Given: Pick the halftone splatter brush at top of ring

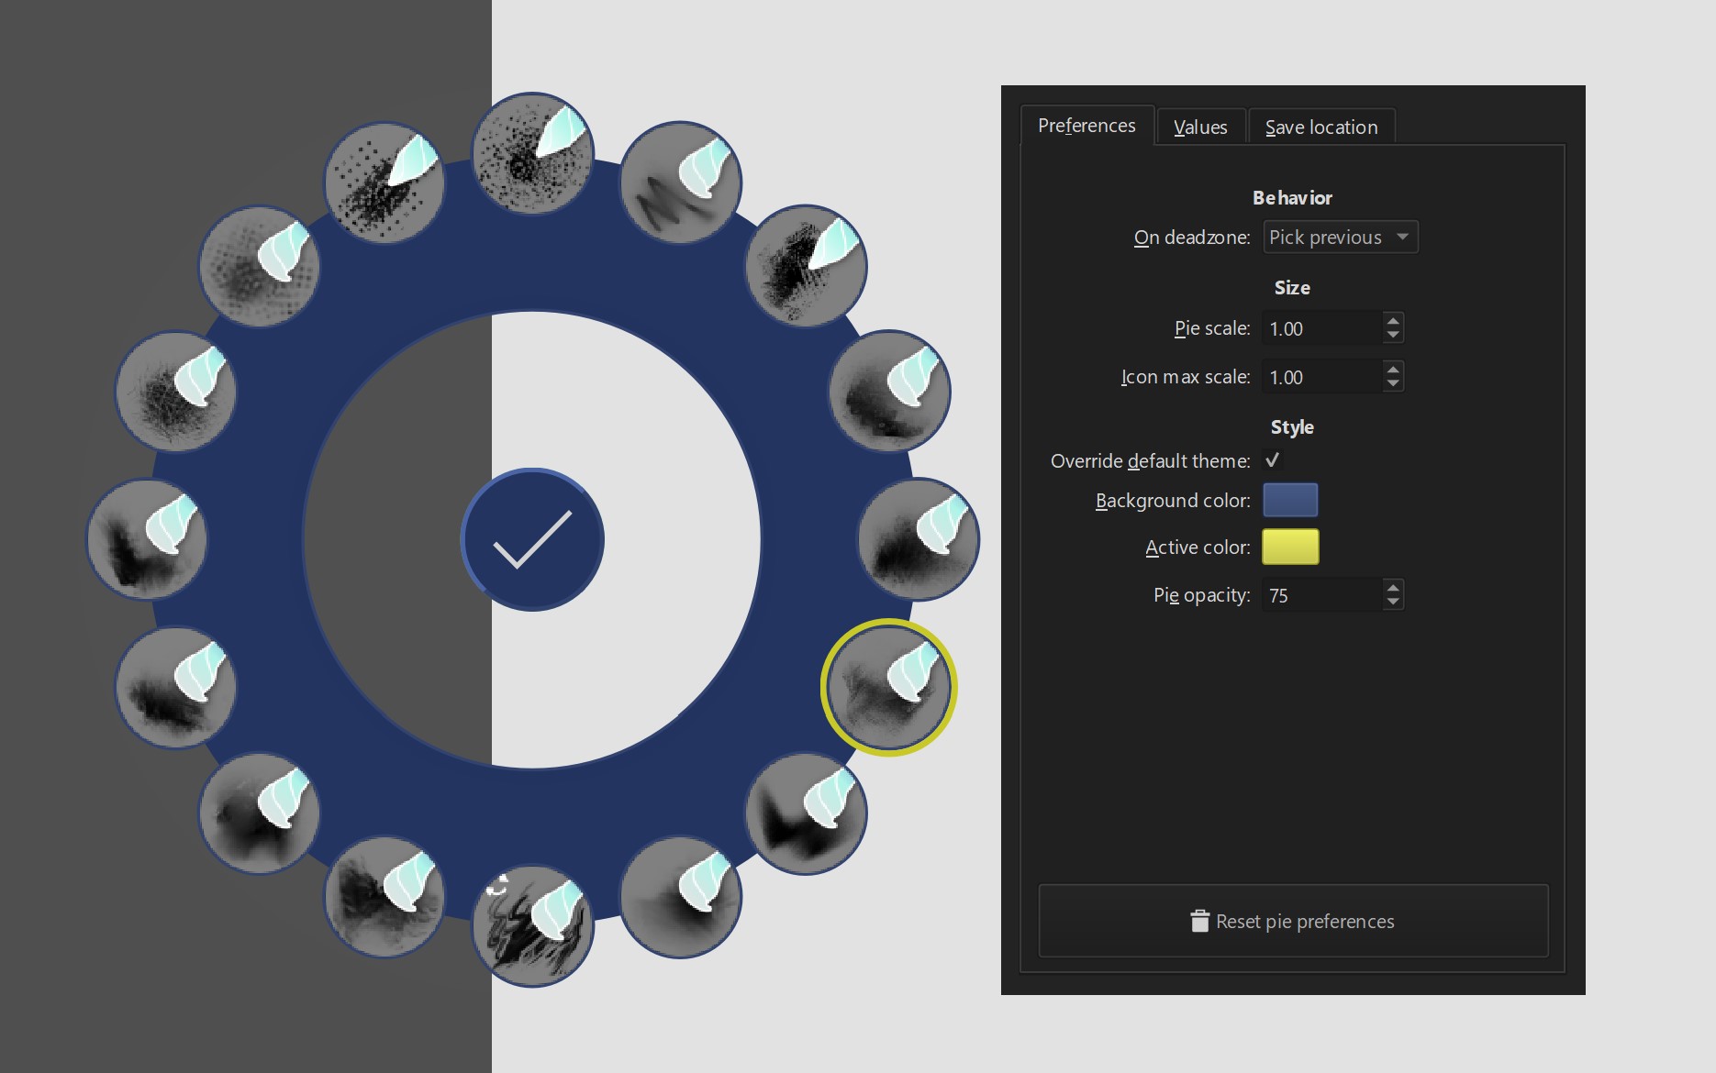Looking at the screenshot, I should 532,154.
